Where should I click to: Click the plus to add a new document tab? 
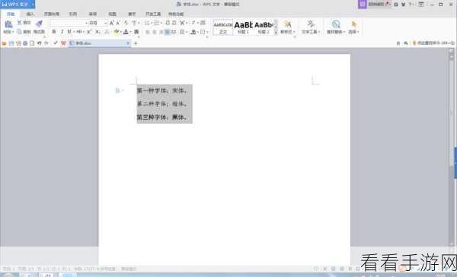(x=136, y=43)
